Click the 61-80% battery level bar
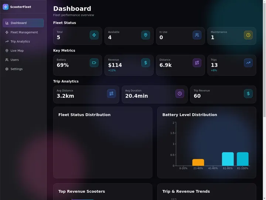This screenshot has height=200, width=266. click(228, 159)
